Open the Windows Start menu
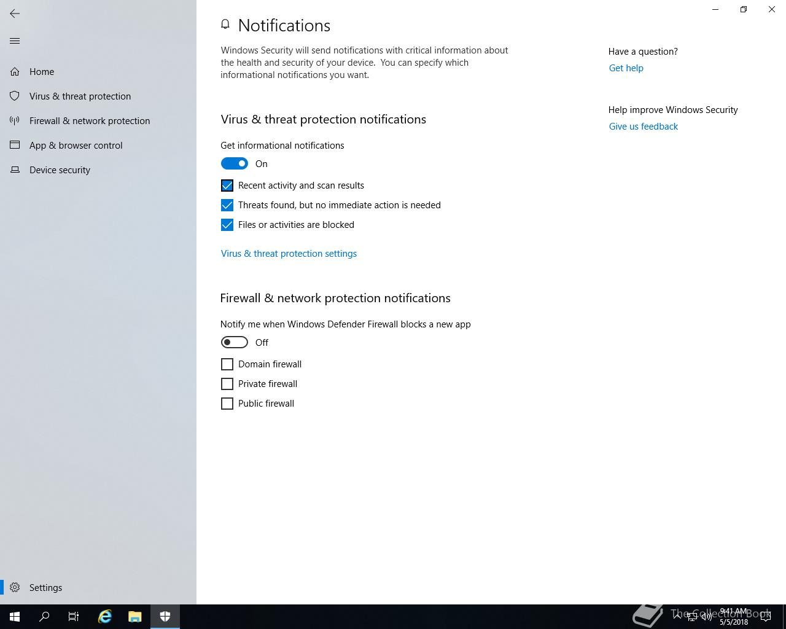The image size is (786, 629). [15, 617]
